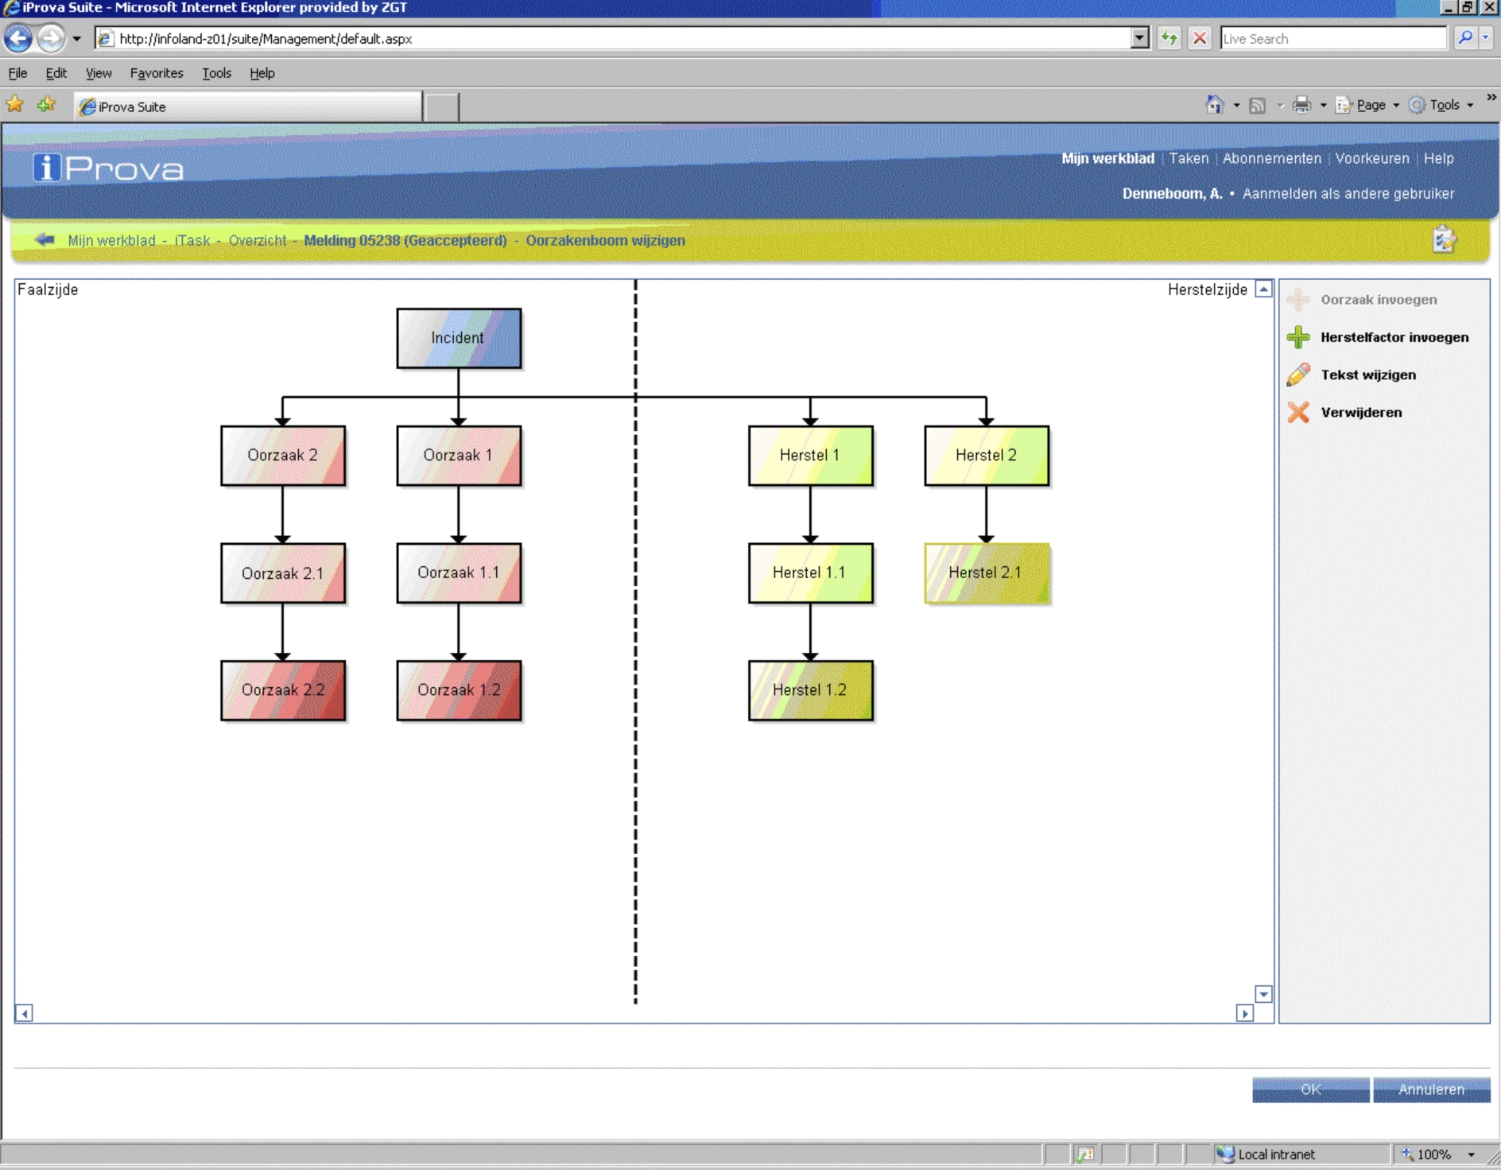Click the Print icon in IE toolbar
The width and height of the screenshot is (1501, 1173).
click(1301, 105)
